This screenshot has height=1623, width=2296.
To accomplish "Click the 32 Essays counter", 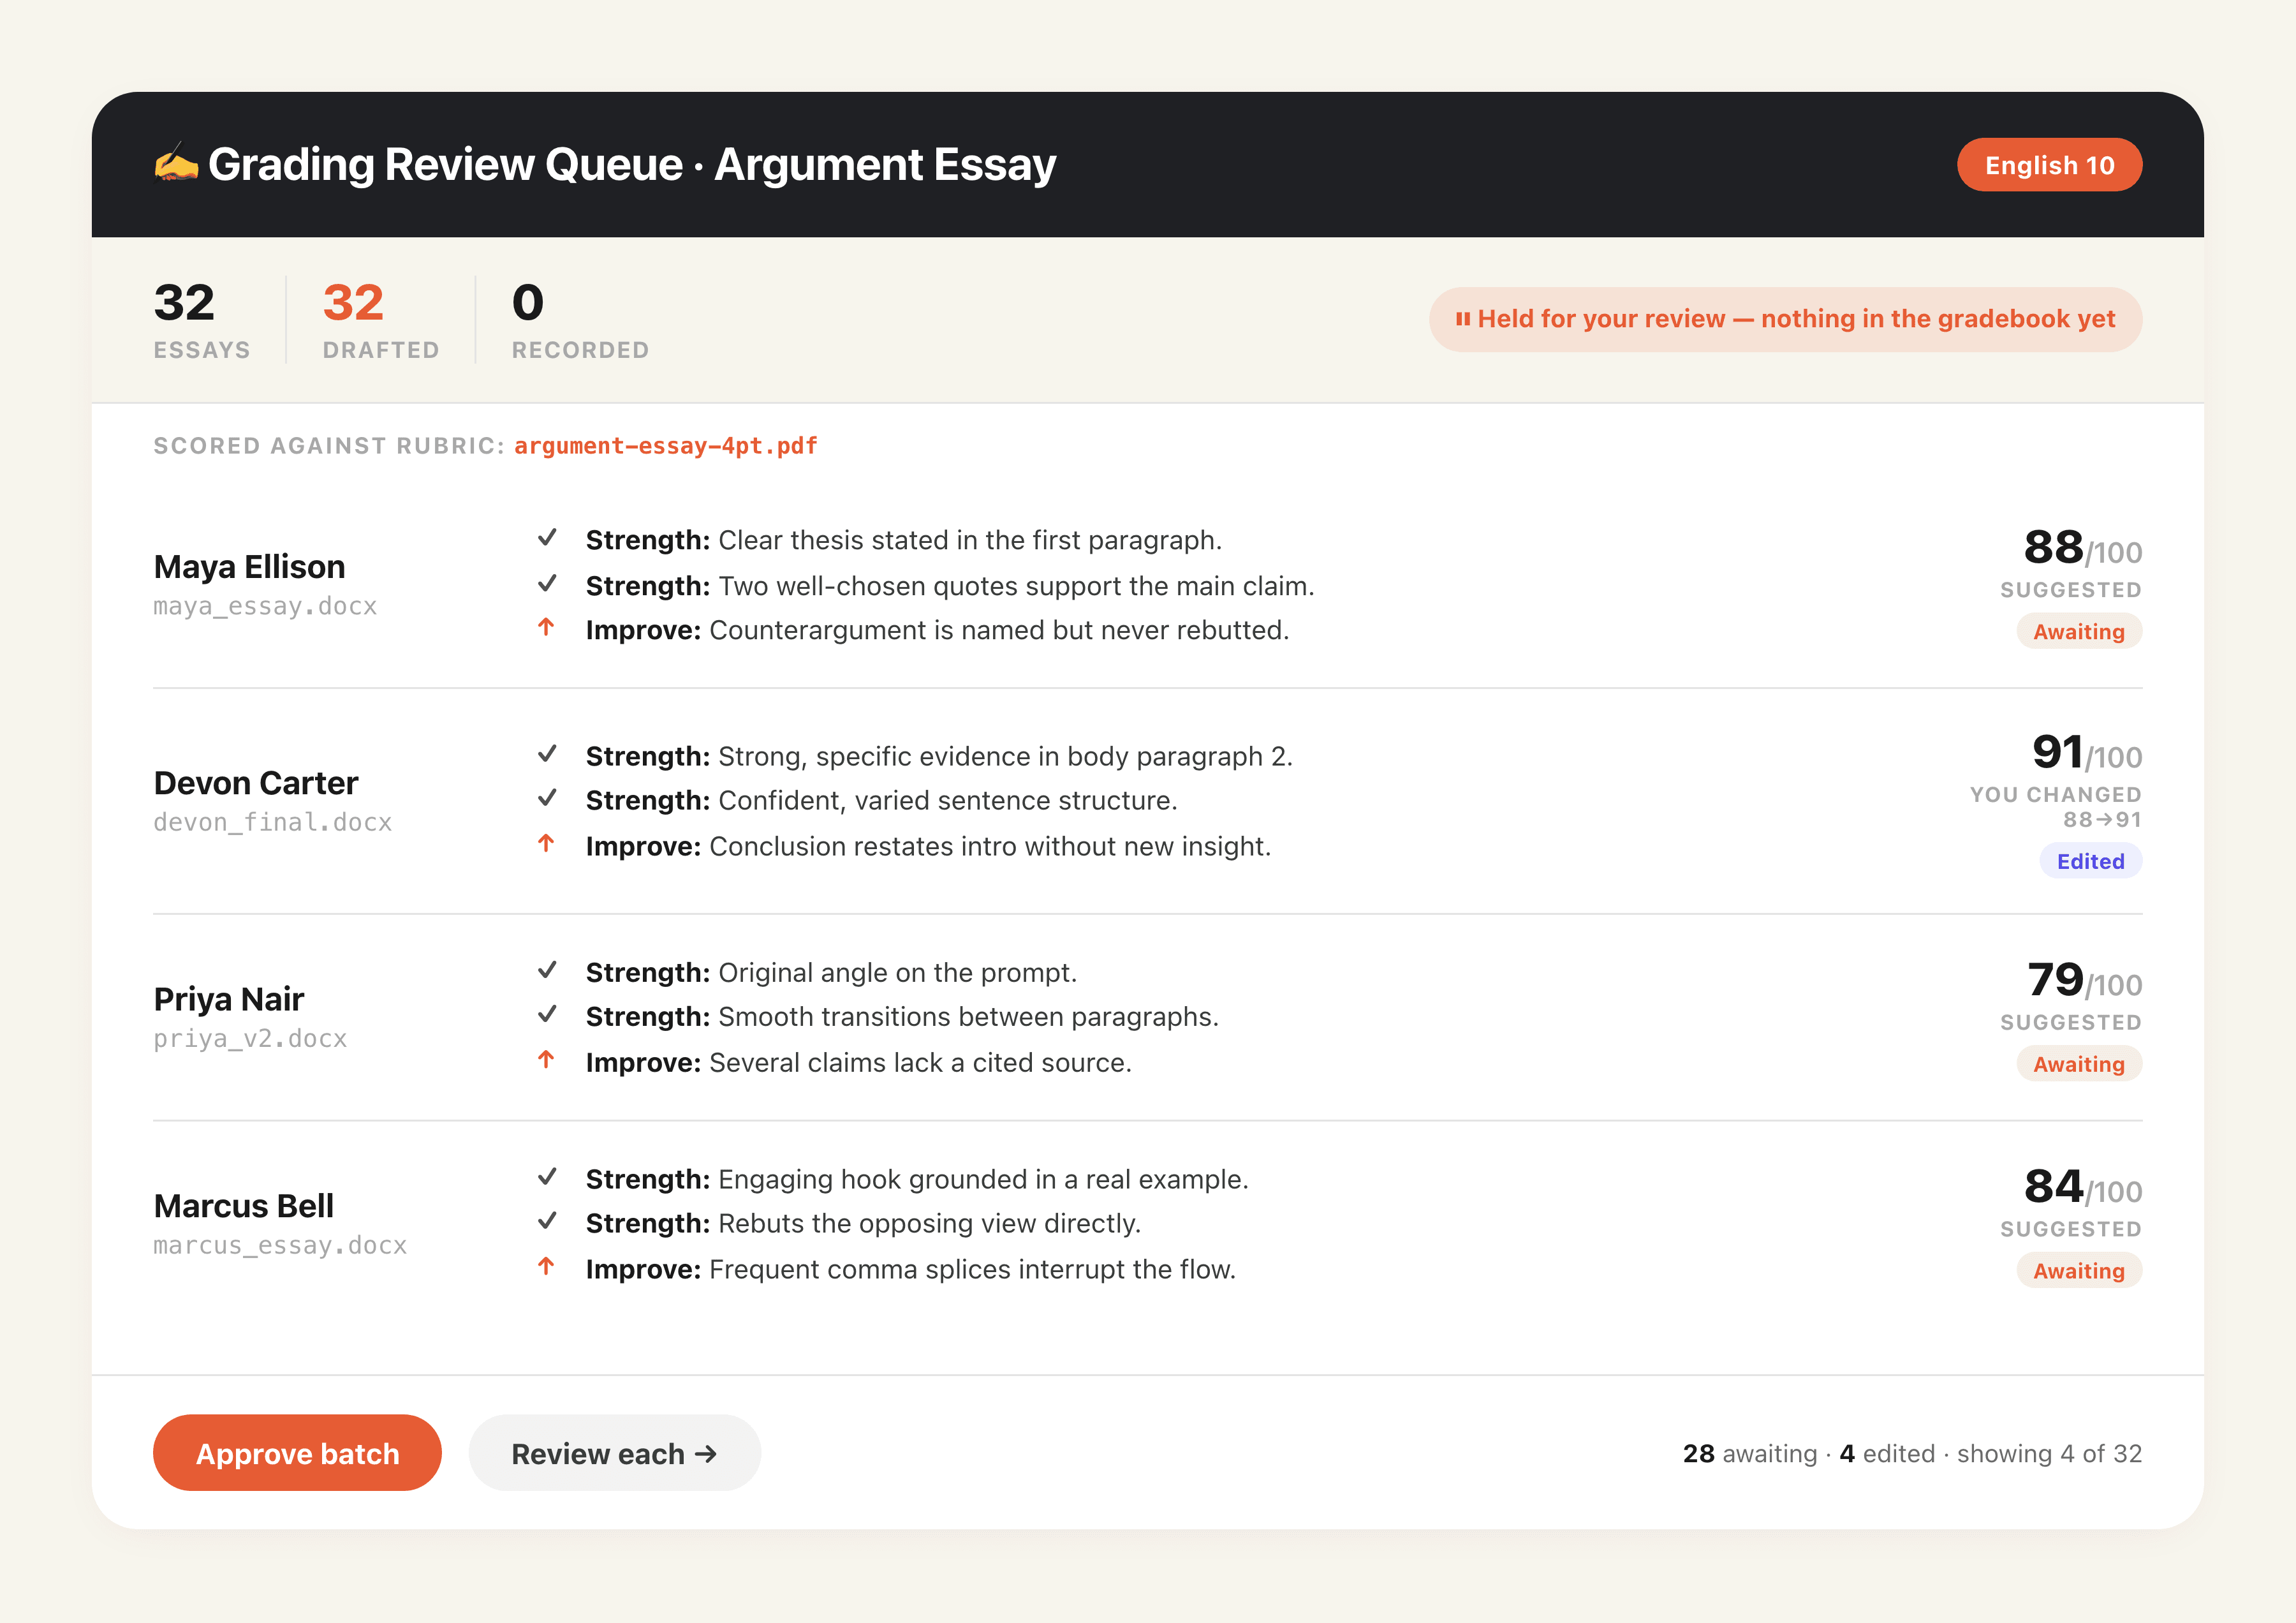I will 201,320.
